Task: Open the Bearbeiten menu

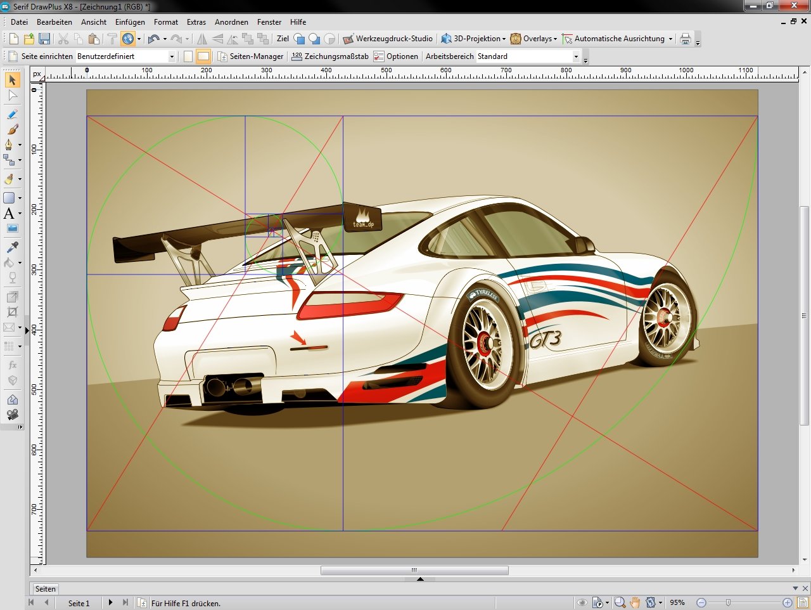Action: (54, 22)
